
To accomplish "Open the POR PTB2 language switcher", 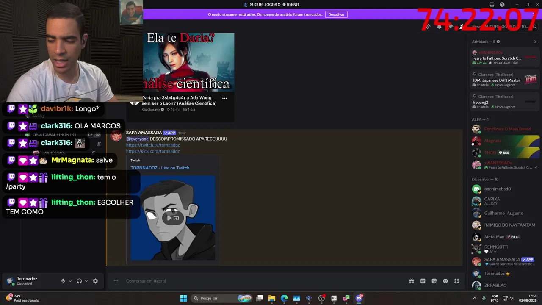I will pos(495,298).
